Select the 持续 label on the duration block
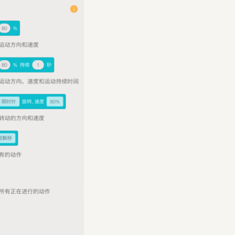Screen dimensions: 235x235 25,65
